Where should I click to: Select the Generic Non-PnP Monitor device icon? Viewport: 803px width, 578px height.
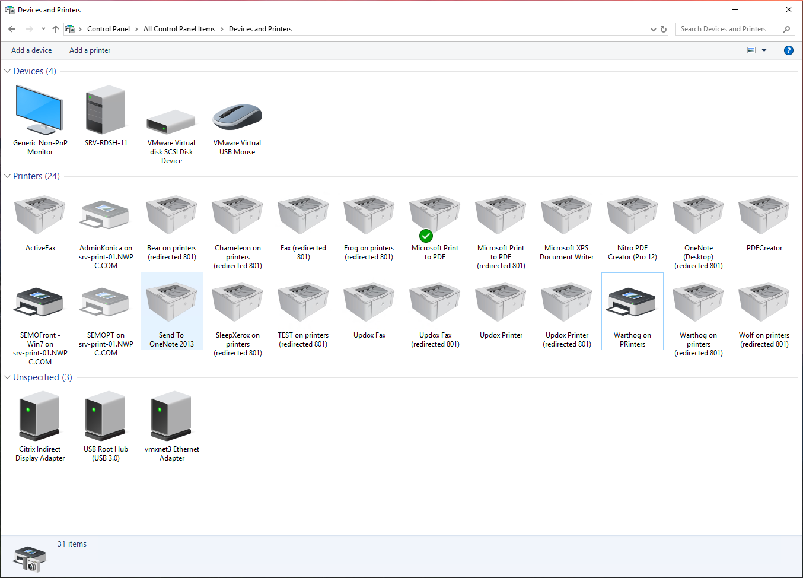(x=40, y=110)
